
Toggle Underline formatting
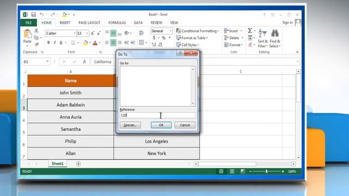tap(61, 42)
